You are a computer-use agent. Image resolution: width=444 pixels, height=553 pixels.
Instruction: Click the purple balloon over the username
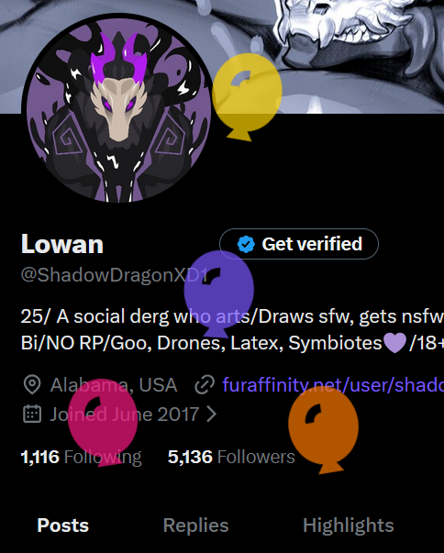tap(219, 293)
